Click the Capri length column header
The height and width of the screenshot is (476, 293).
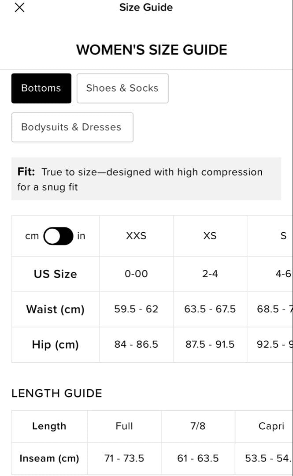point(271,426)
